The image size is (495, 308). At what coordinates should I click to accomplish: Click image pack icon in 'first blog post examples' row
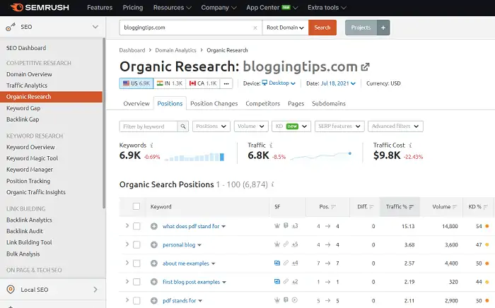point(277,282)
